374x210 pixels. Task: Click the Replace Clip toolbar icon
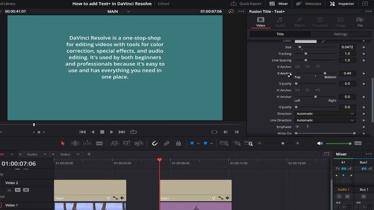click(x=139, y=143)
